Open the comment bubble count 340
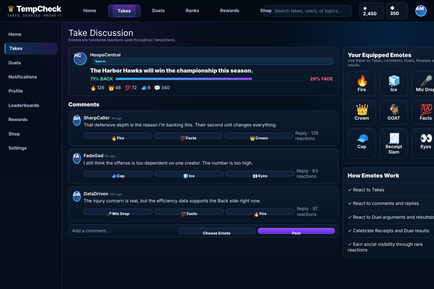434x289 pixels. point(162,88)
